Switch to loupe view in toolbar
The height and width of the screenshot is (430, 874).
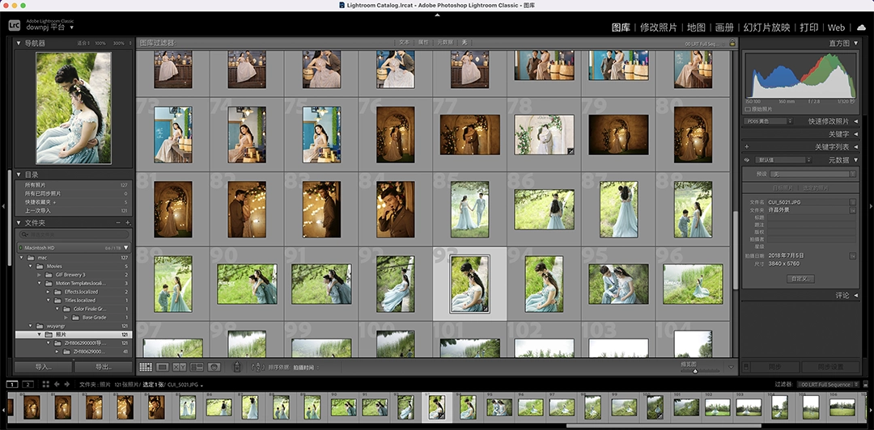point(163,367)
